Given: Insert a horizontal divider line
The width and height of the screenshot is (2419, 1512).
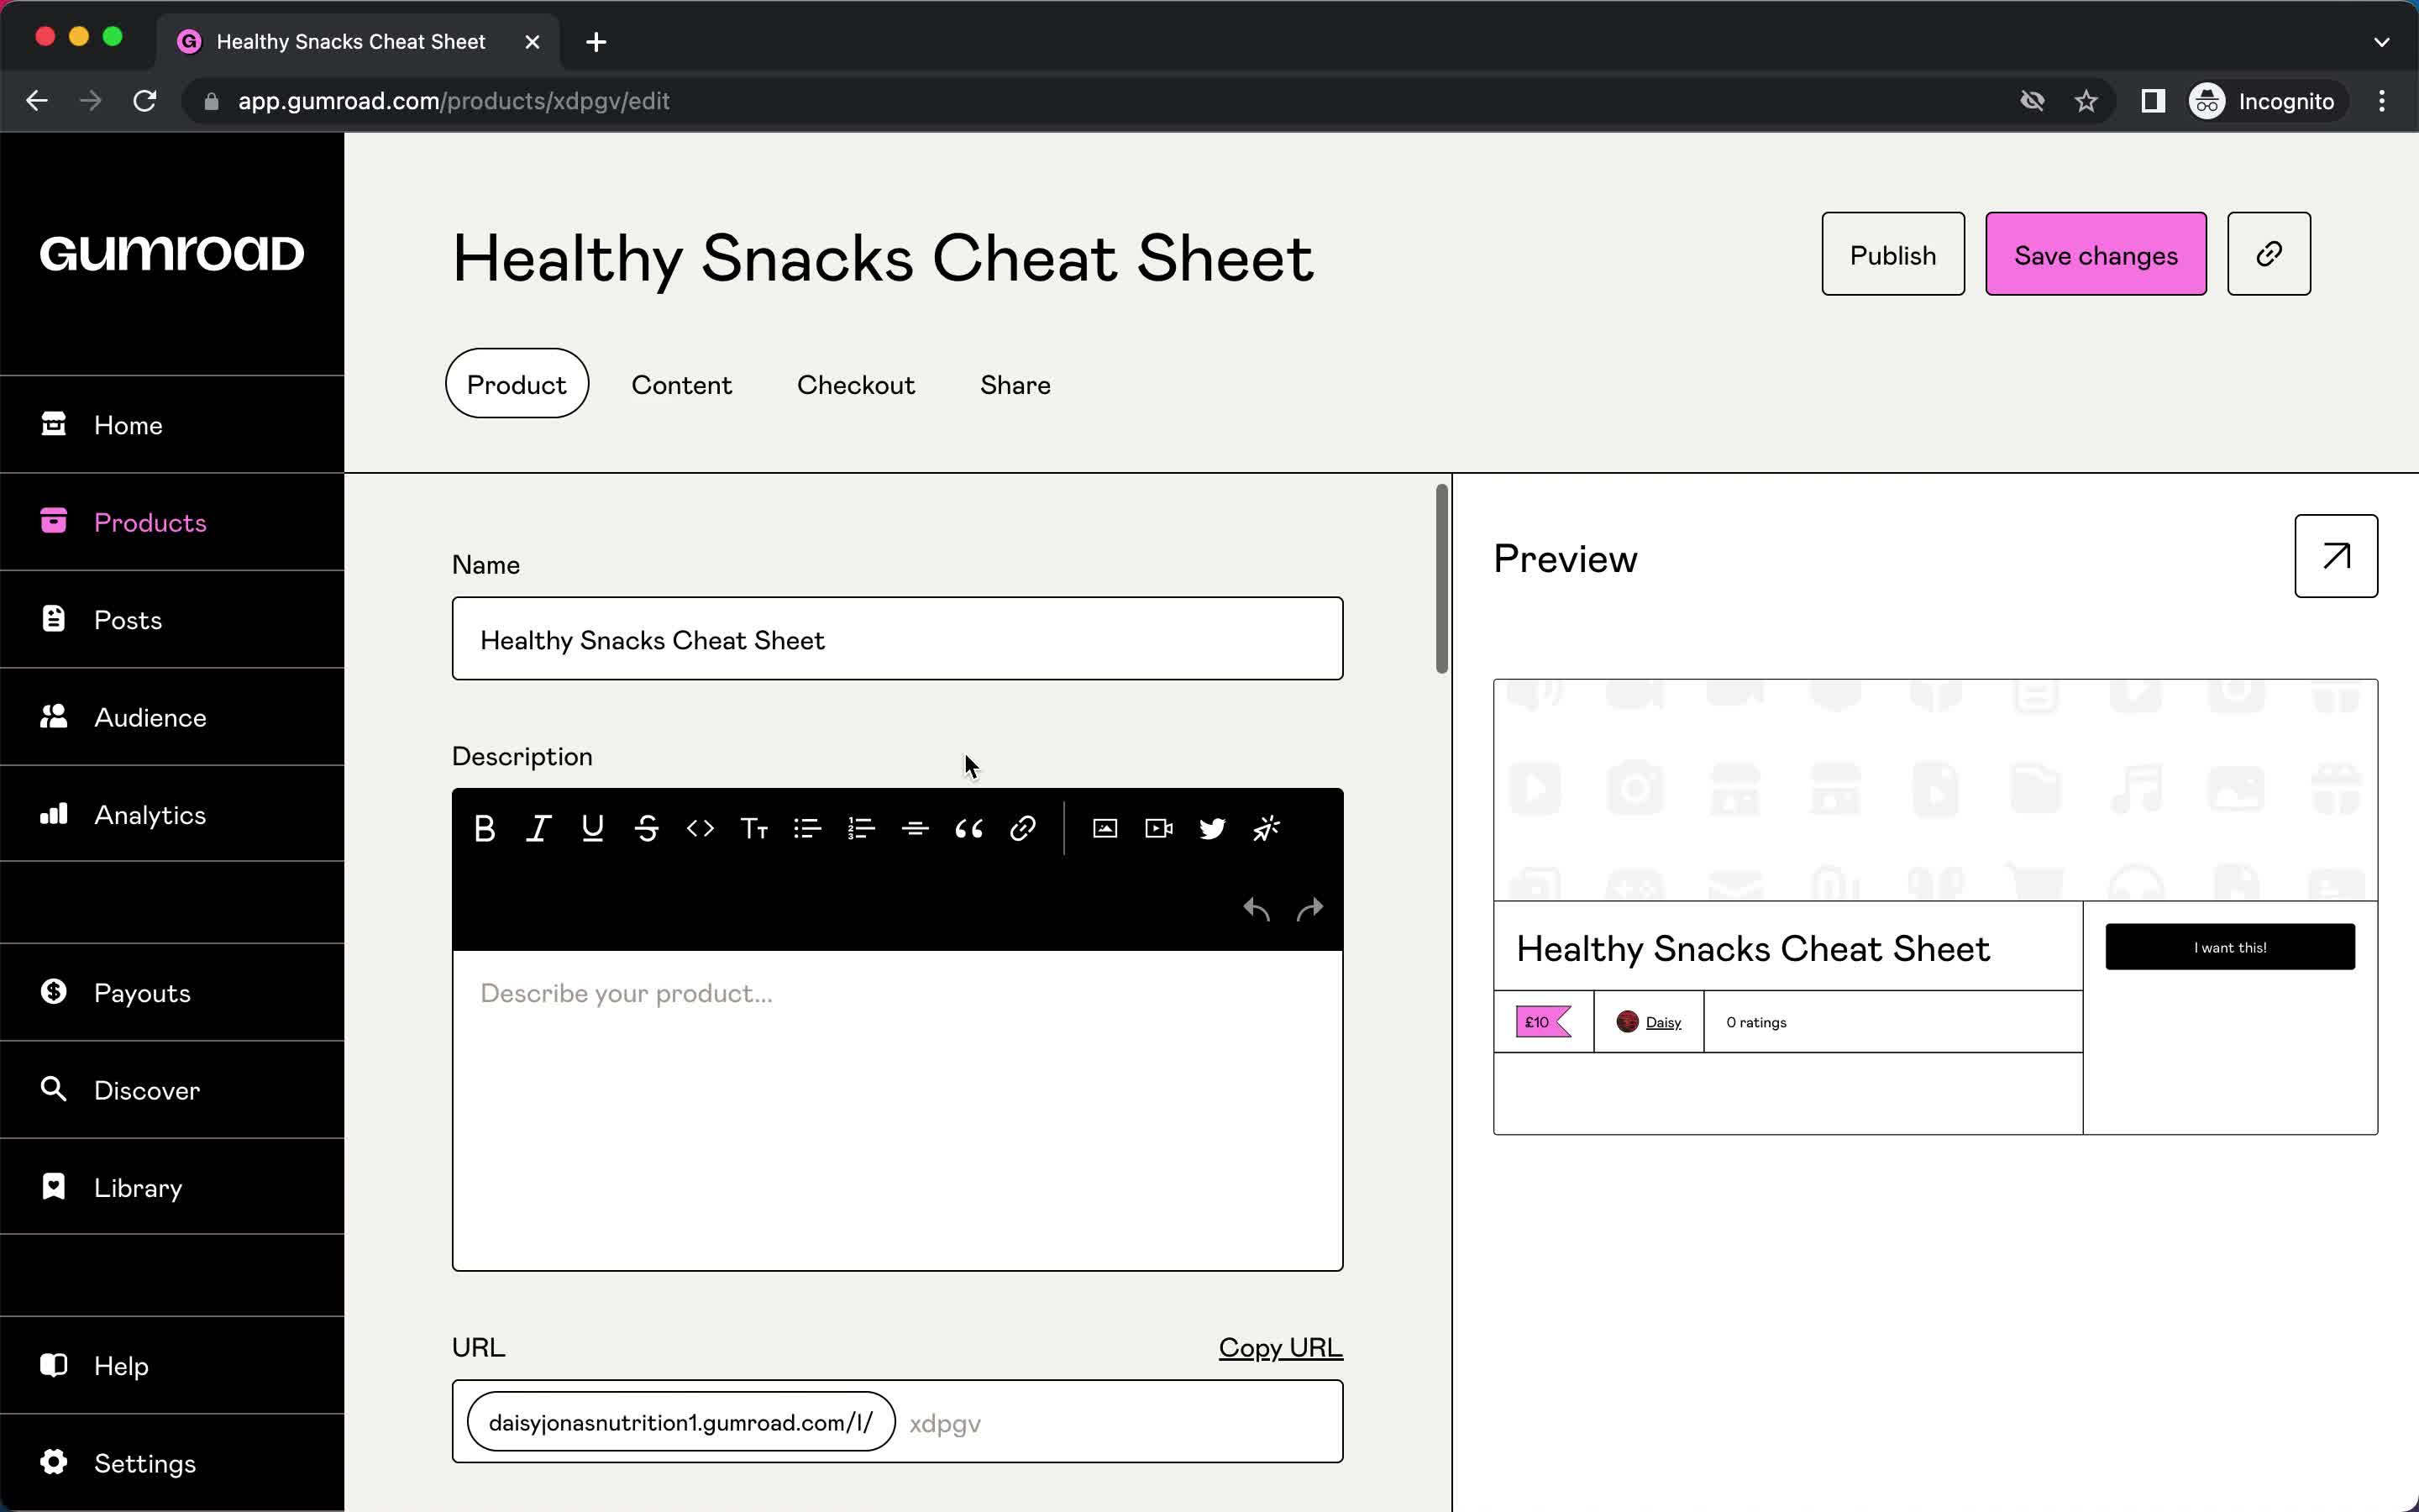Looking at the screenshot, I should (916, 828).
